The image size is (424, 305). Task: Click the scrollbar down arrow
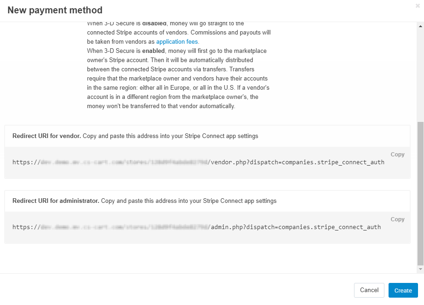coord(420,269)
